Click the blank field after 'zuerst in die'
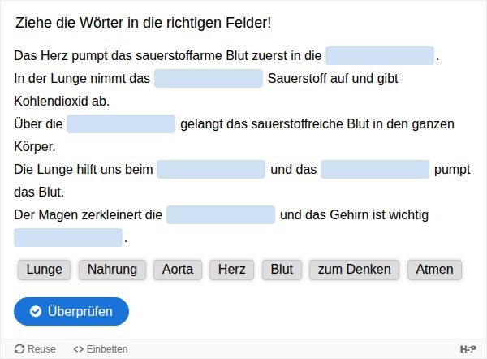 380,56
